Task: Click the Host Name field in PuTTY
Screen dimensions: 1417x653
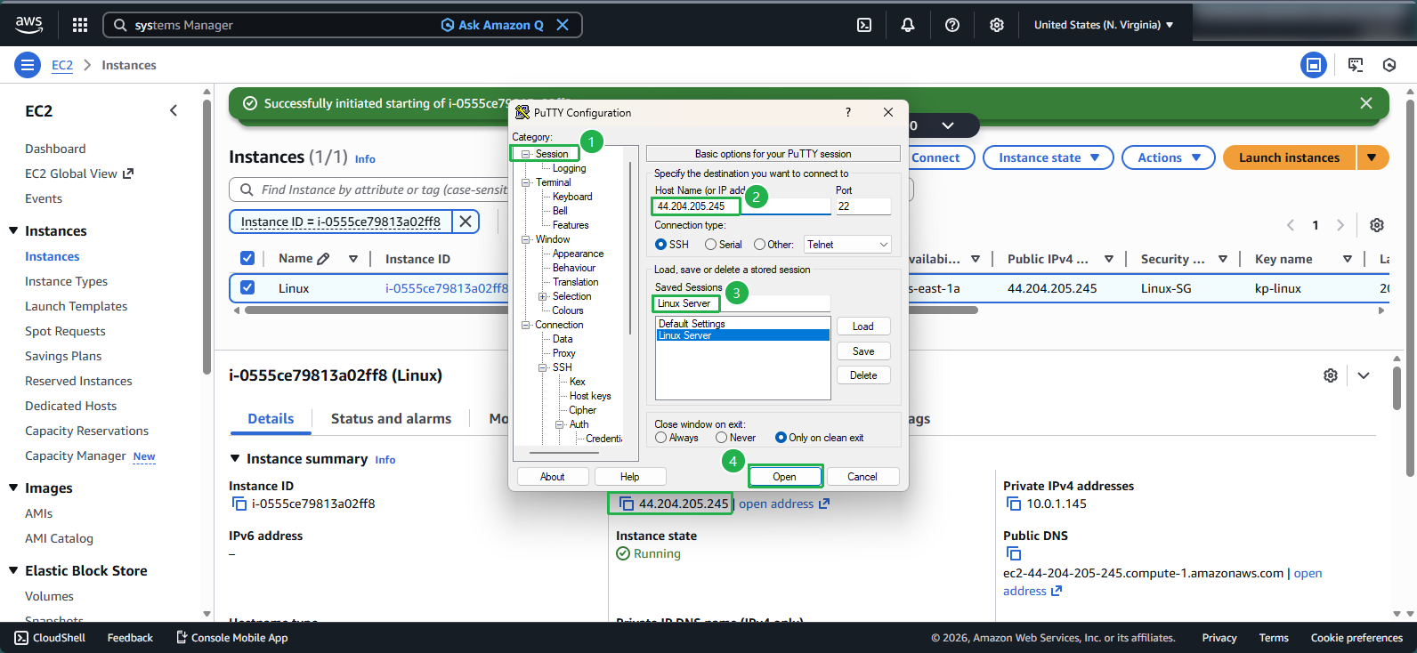Action: pyautogui.click(x=742, y=206)
